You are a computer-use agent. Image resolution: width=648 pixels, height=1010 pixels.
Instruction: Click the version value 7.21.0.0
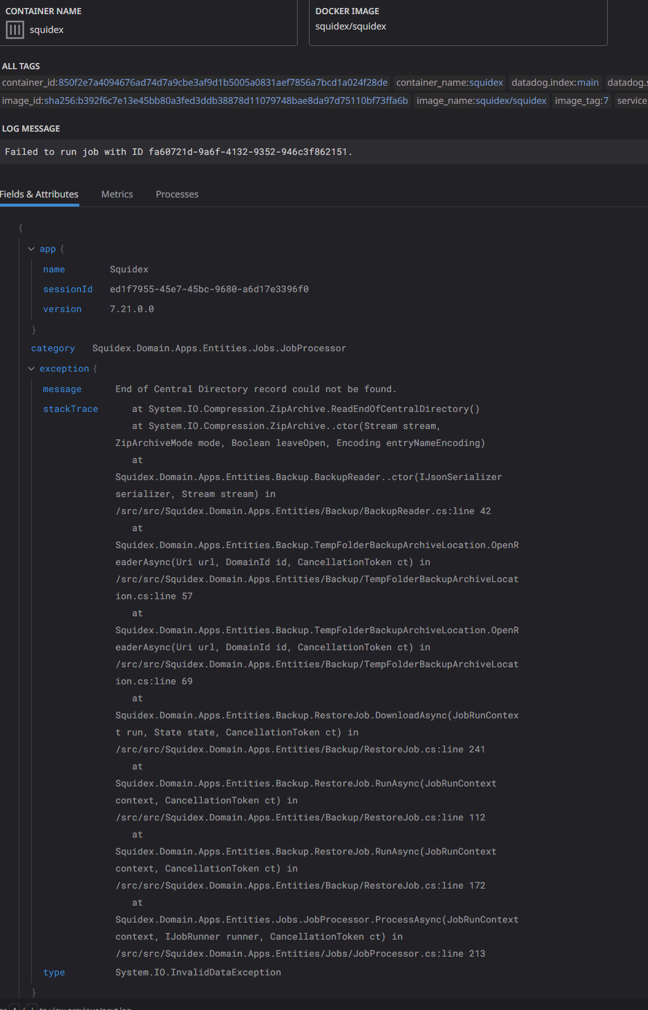[x=132, y=309]
